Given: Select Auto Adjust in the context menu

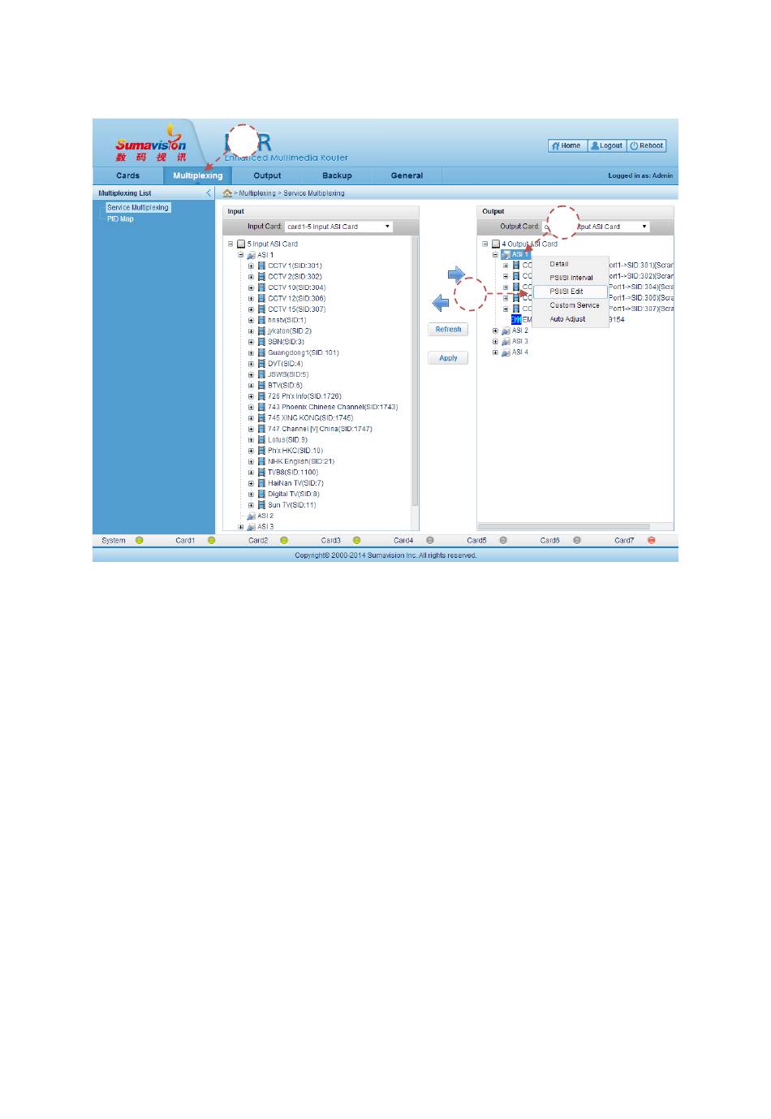Looking at the screenshot, I should tap(567, 319).
